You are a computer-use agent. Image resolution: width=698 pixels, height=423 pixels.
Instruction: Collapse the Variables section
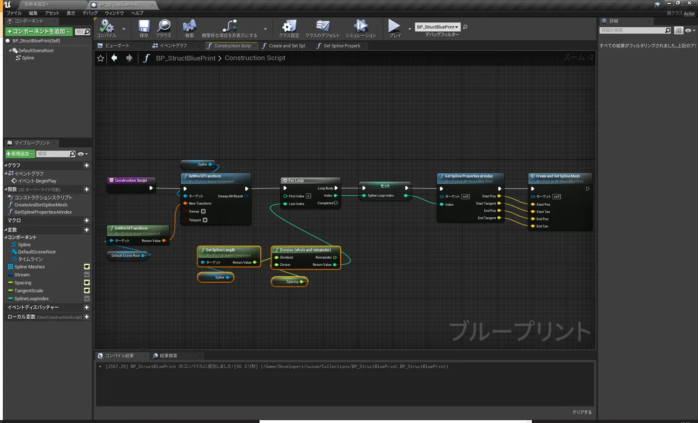point(6,230)
